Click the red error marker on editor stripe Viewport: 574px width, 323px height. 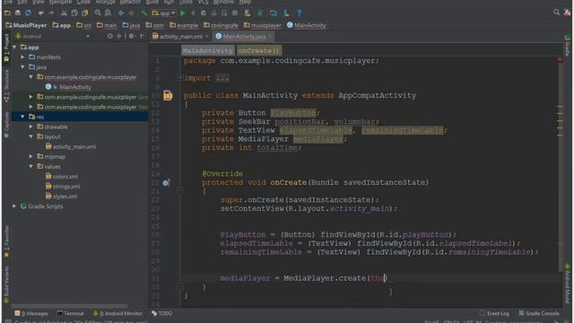560,59
